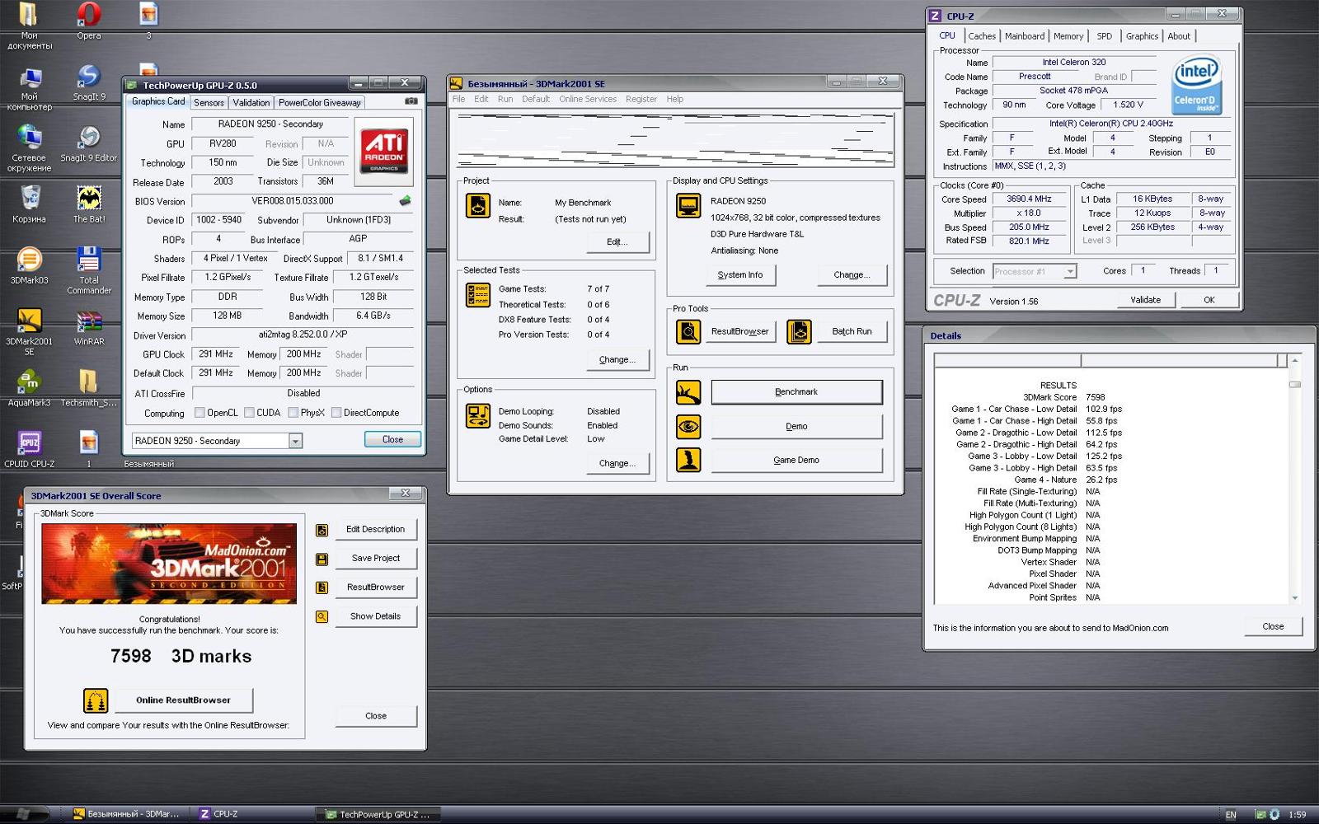Screen dimensions: 1319x824
Task: Click the Close button in GPU-Z
Action: click(x=392, y=439)
